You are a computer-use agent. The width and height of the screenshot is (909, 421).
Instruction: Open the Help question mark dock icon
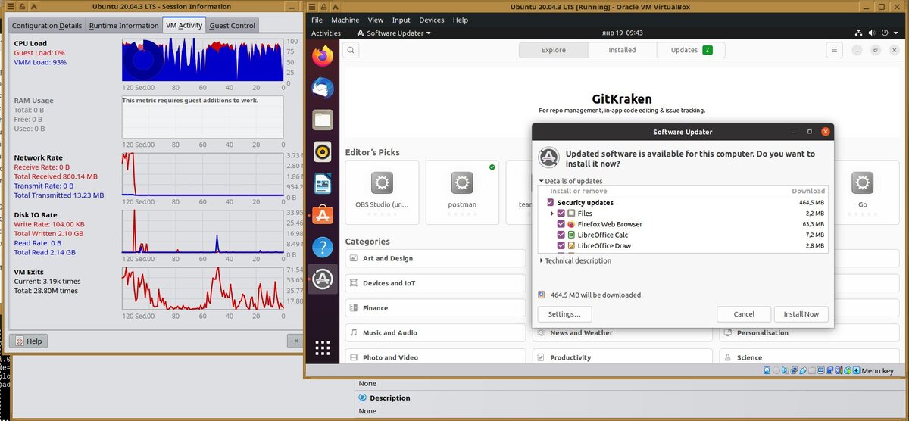[323, 247]
